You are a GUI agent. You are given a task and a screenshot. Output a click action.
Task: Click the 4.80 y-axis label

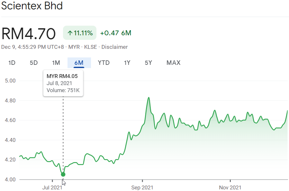point(10,100)
